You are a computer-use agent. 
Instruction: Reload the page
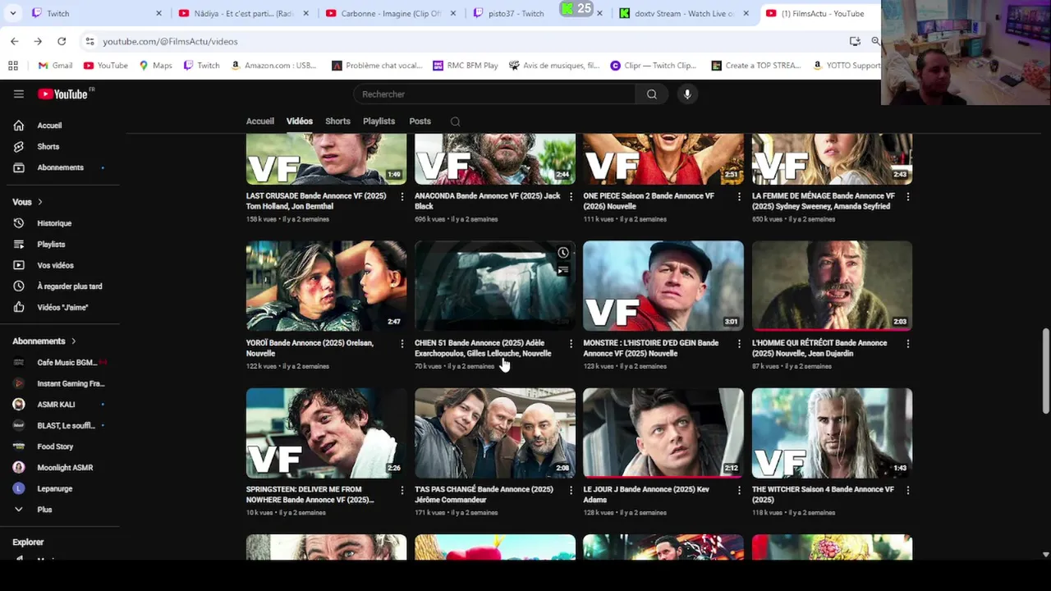[62, 41]
